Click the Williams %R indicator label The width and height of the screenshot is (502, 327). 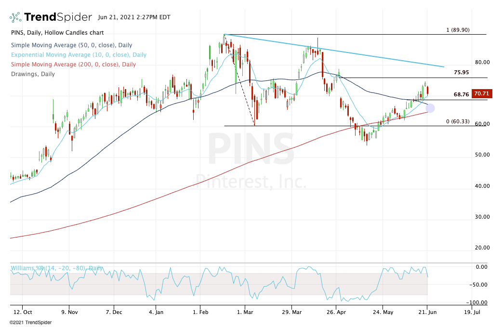57,268
